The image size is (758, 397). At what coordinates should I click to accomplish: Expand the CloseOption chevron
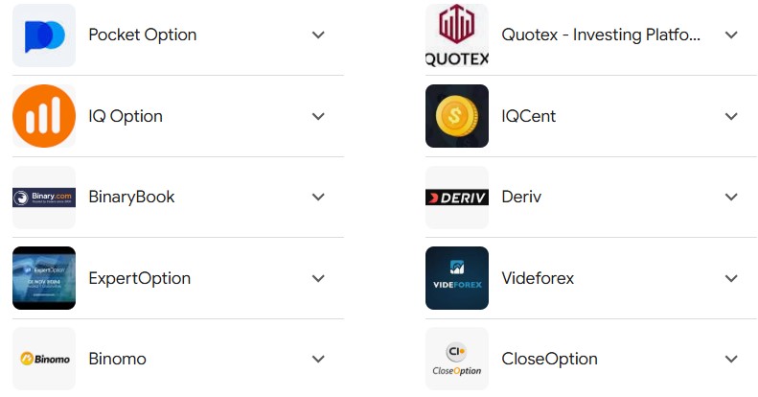tap(731, 360)
